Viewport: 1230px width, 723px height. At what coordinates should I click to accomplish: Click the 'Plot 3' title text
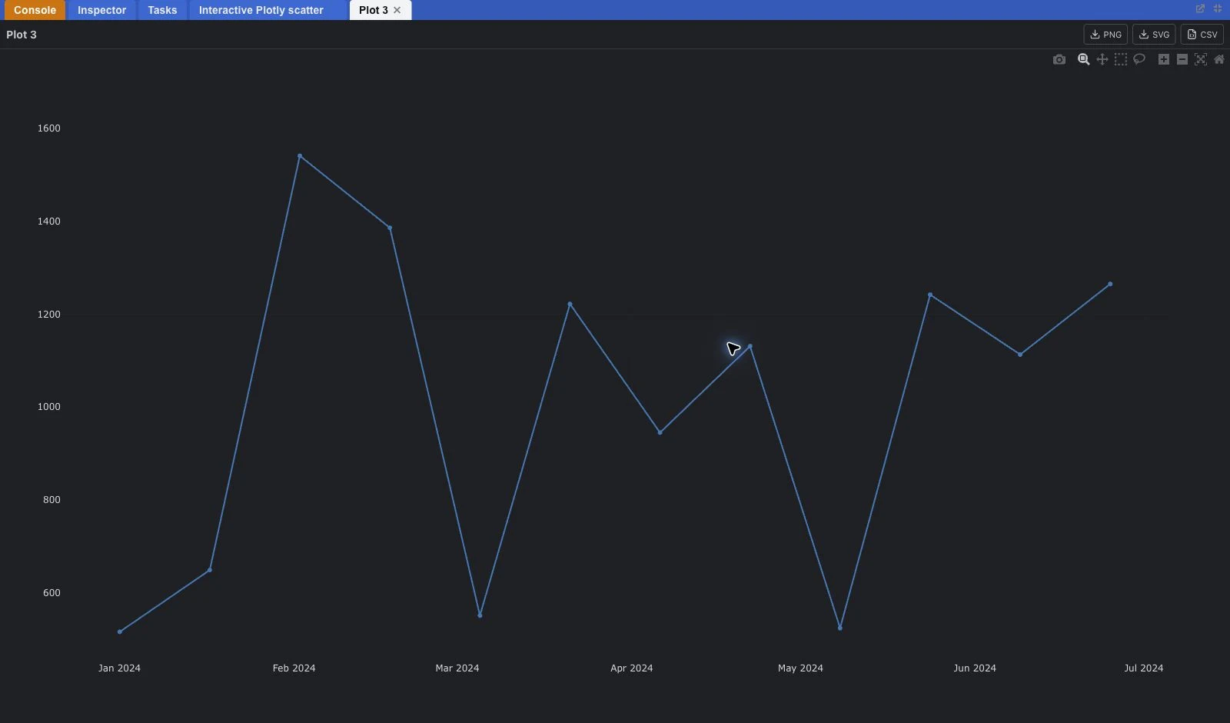[22, 35]
